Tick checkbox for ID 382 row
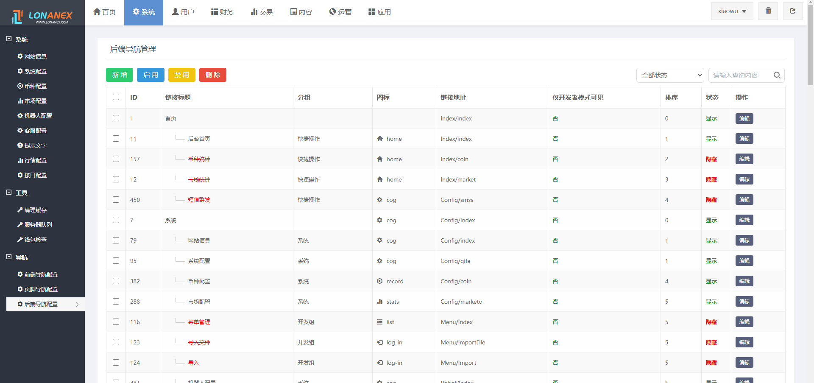The image size is (814, 383). (116, 281)
